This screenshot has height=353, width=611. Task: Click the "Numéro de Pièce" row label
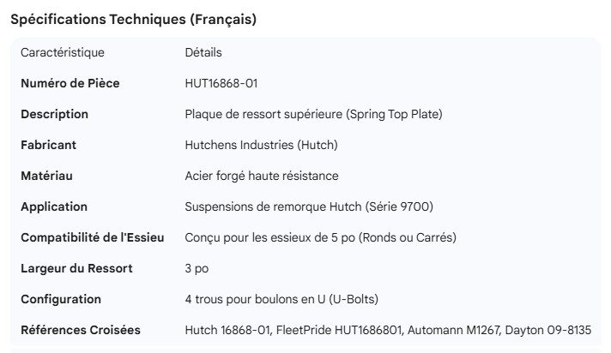pos(70,84)
